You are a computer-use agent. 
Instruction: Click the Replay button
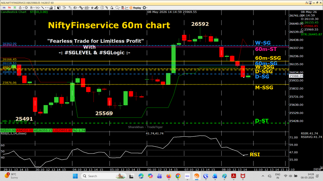[x=136, y=8]
